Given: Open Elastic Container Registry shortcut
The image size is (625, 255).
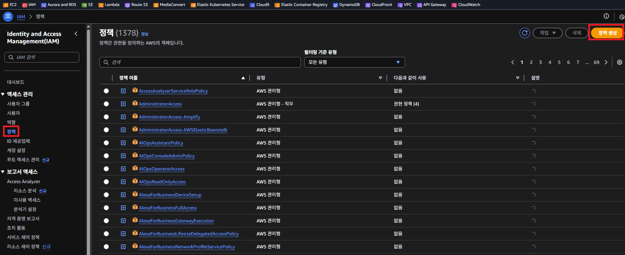Looking at the screenshot, I should click(301, 5).
